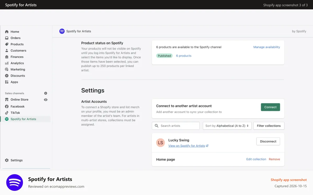Viewport: 313px width, 195px height.
Task: Add a sales channel with plus icon
Action: (x=46, y=93)
